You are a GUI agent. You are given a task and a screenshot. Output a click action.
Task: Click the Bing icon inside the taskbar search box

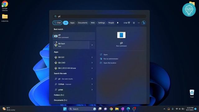pyautogui.click(x=95, y=109)
